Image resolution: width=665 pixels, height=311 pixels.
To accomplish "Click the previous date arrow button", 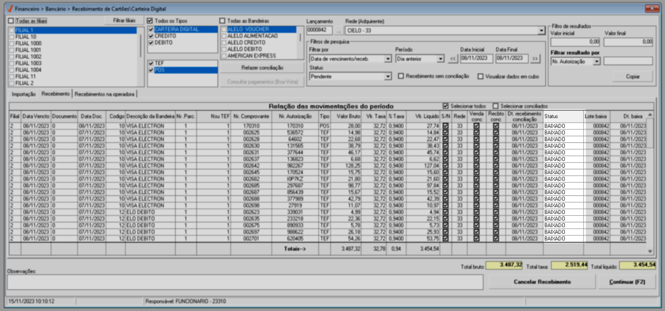I will point(453,59).
